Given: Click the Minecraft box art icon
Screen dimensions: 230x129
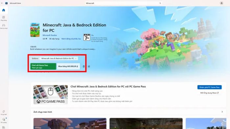Looking at the screenshot, I should click(35, 30).
